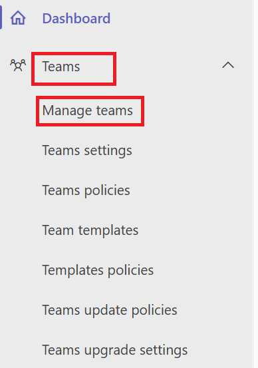
Task: Open the Dashboard page
Action: click(76, 19)
